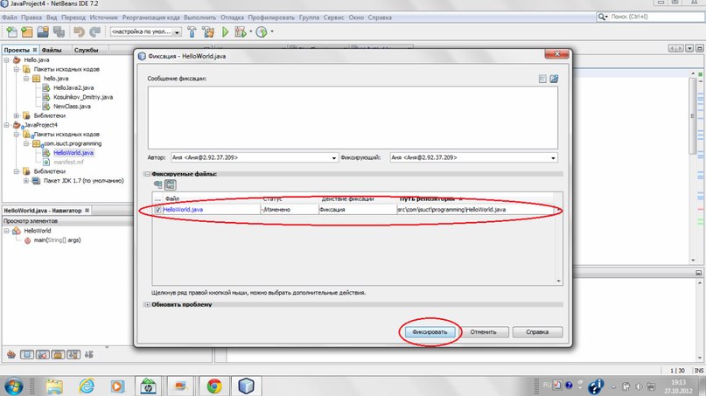This screenshot has height=396, width=706.
Task: Open Chrome from the taskbar
Action: (214, 386)
